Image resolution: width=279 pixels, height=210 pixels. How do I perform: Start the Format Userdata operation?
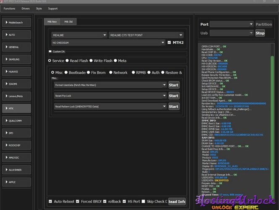174,85
